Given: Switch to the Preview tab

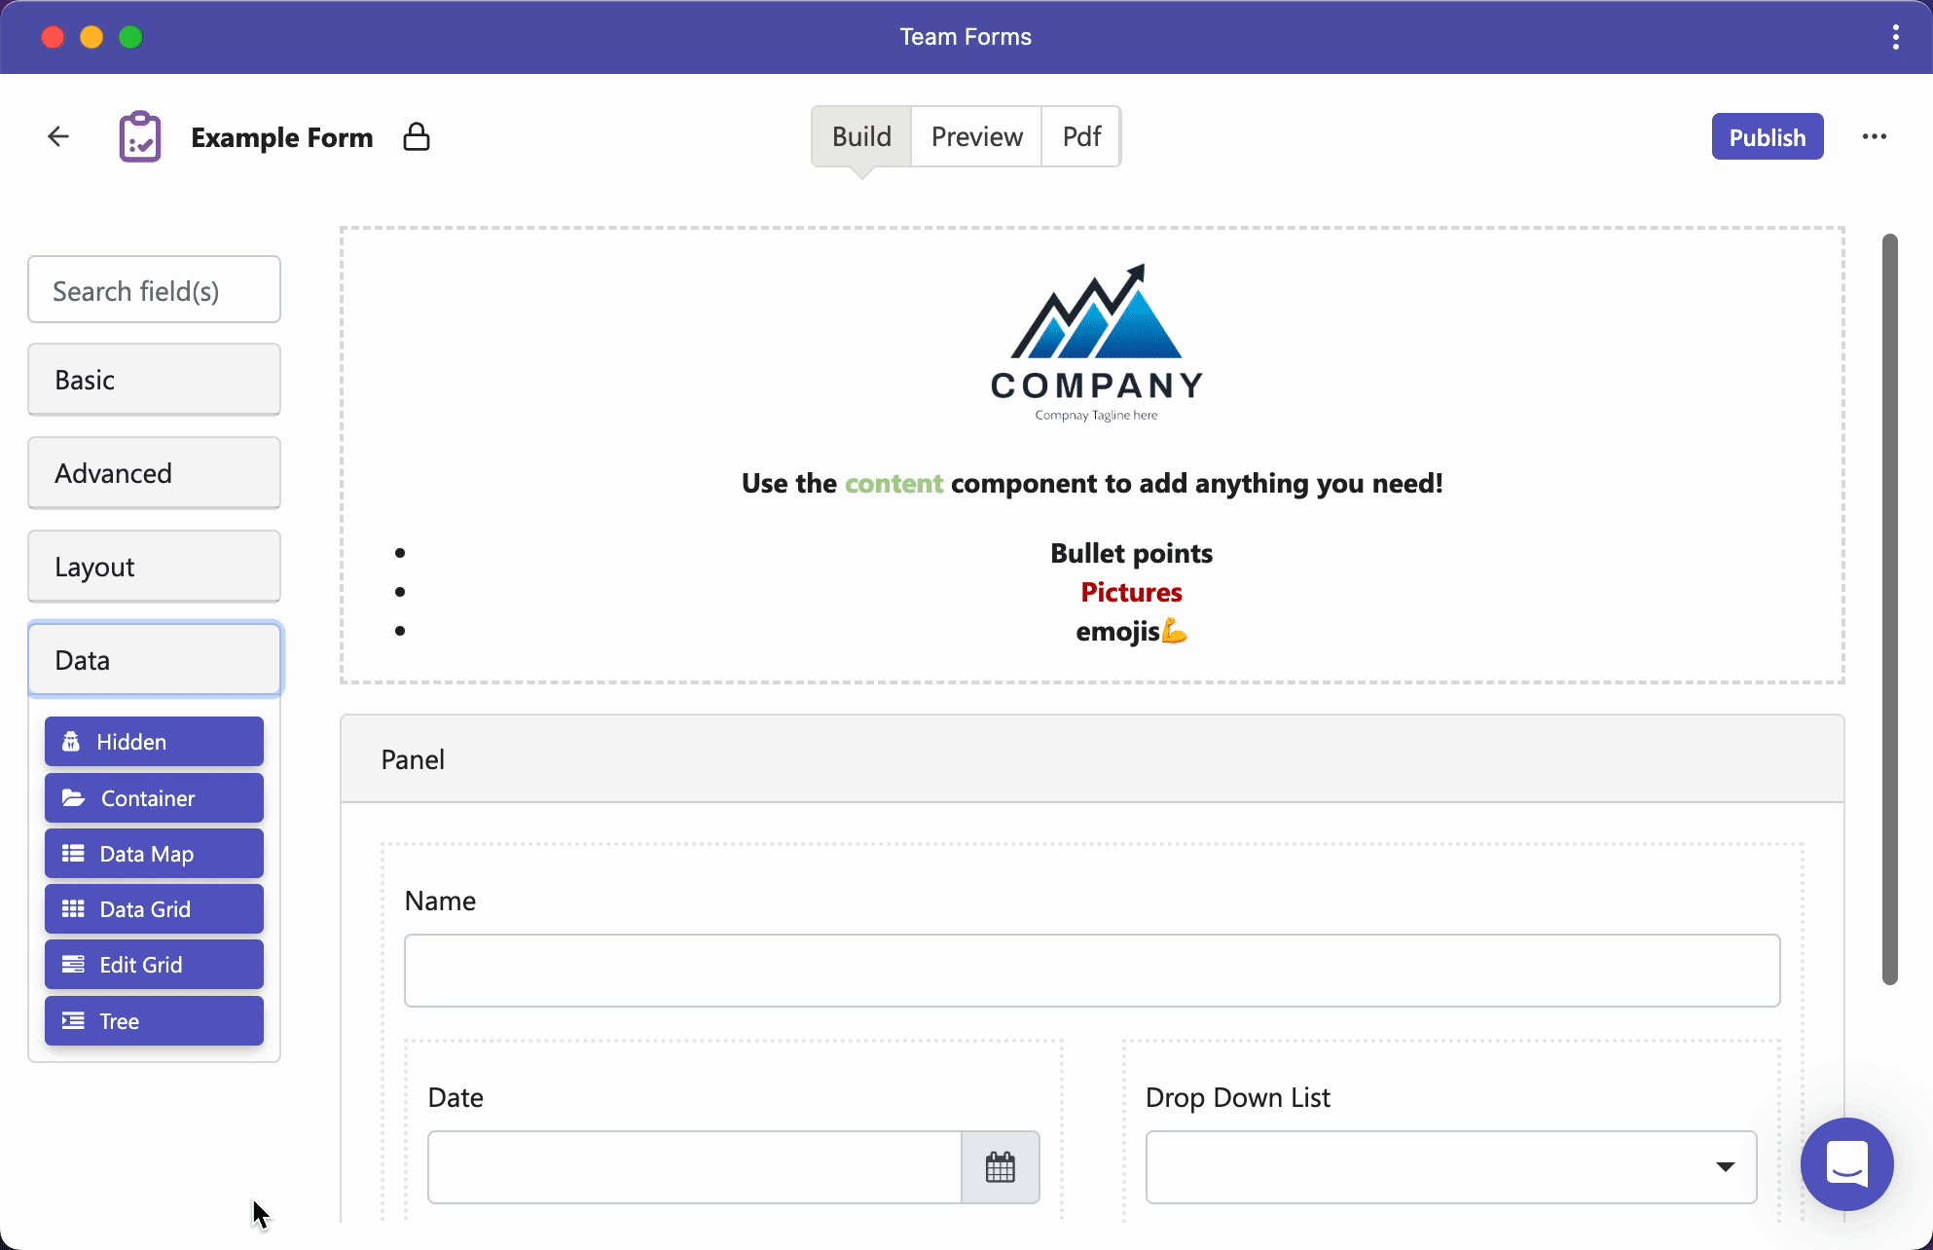Looking at the screenshot, I should 976,136.
